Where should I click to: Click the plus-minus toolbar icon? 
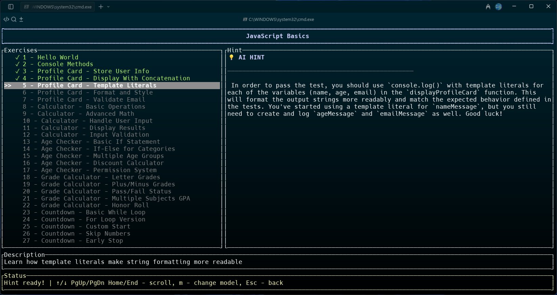[x=21, y=19]
